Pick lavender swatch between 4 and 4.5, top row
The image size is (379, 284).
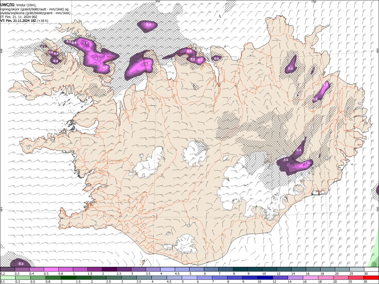point(167,269)
